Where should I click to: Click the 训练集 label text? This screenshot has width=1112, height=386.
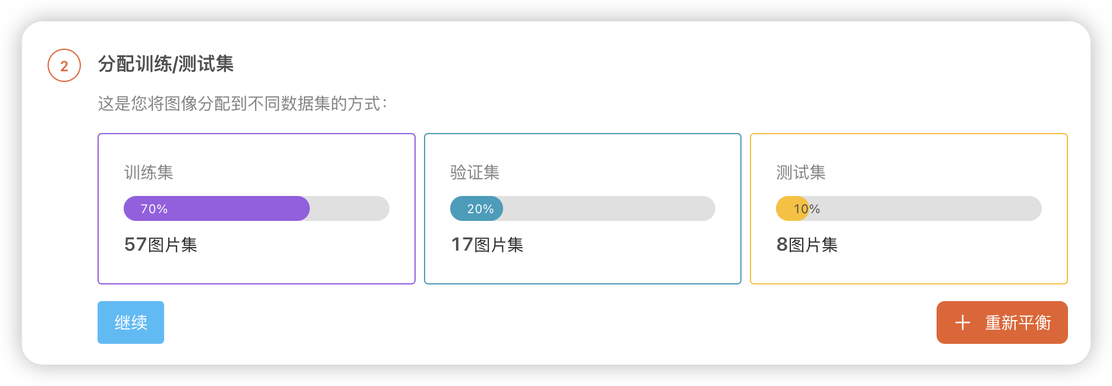coord(149,173)
